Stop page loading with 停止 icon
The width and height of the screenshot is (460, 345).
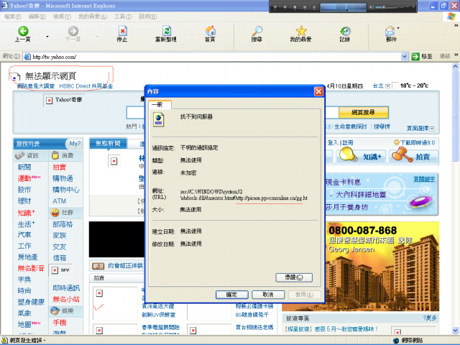tap(122, 31)
